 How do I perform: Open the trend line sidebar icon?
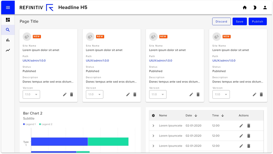8,50
